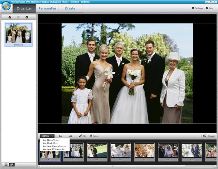Switch slideshow panel to thumbnail view

click(12, 165)
